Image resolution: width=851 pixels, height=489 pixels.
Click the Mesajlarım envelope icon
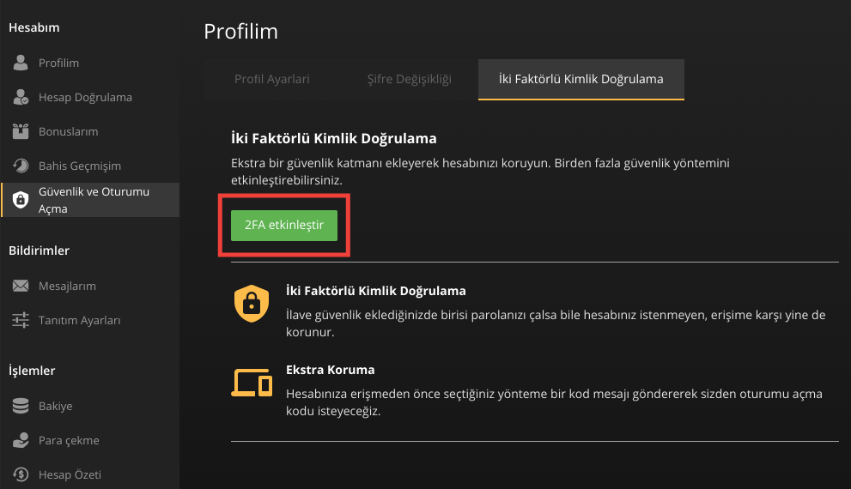click(21, 287)
